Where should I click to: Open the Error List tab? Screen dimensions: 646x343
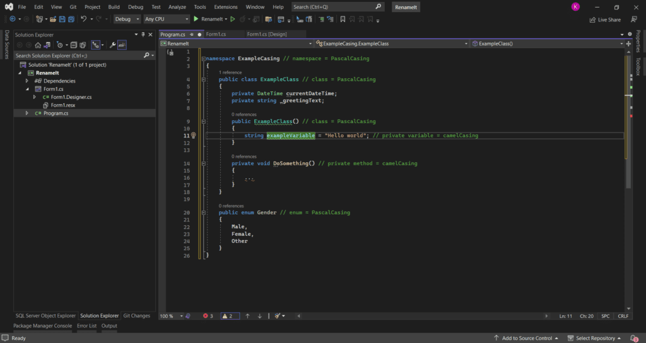pyautogui.click(x=86, y=326)
